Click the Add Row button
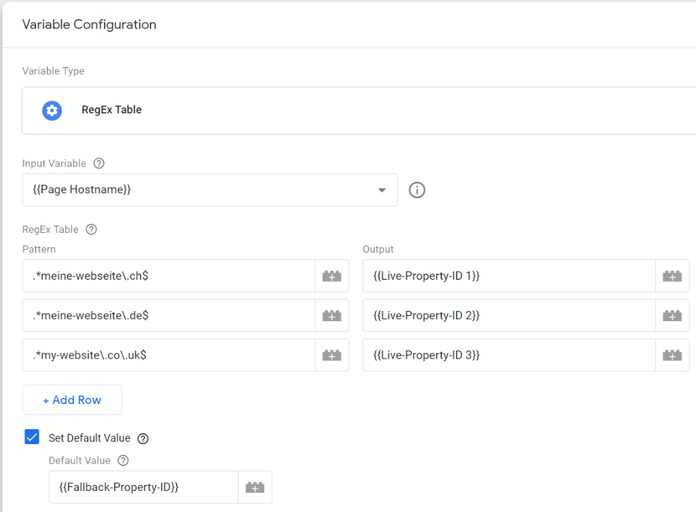Screen dimensions: 696x512 [72, 400]
